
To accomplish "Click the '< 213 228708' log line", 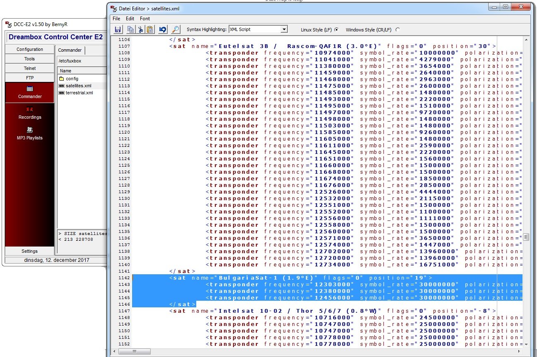I will (75, 239).
